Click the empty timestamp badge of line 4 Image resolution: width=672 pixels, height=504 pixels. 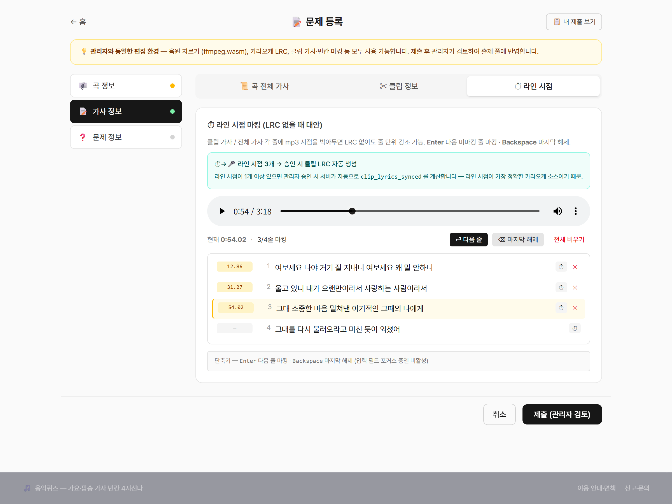[235, 328]
